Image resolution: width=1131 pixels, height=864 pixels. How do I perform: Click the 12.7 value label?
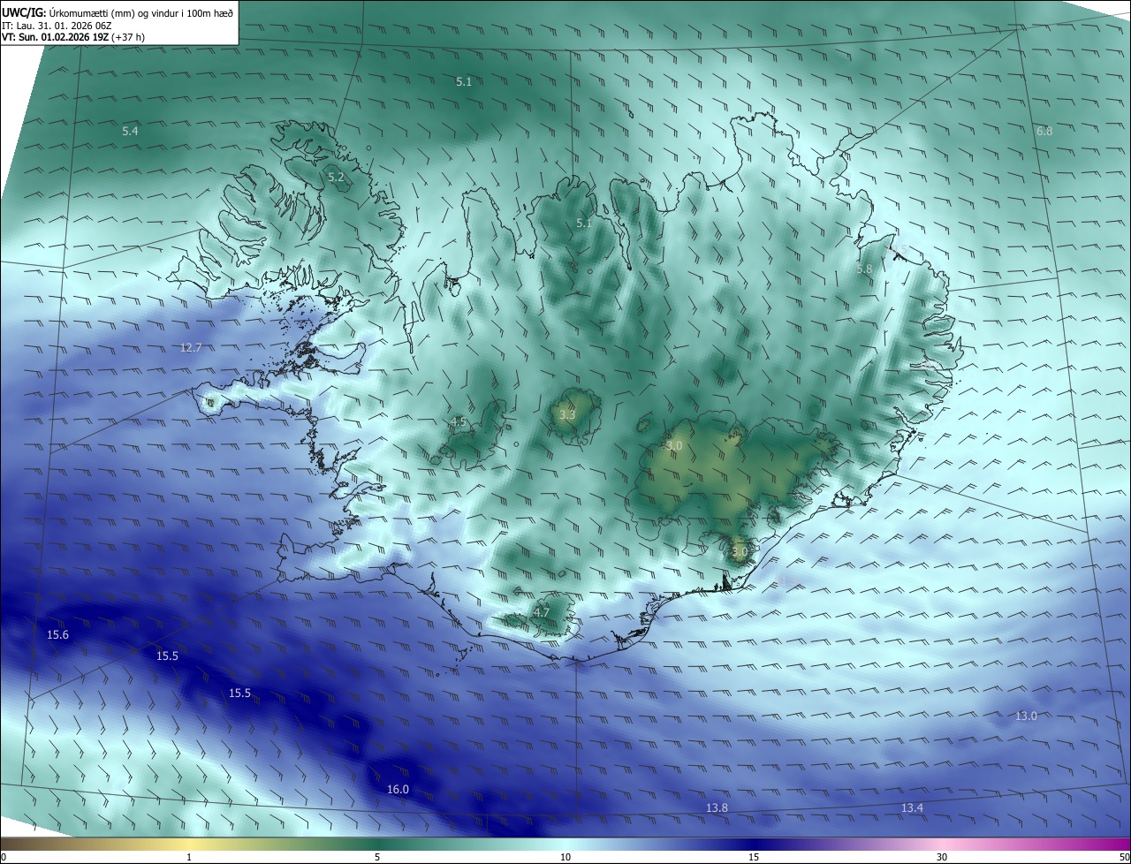coord(191,347)
